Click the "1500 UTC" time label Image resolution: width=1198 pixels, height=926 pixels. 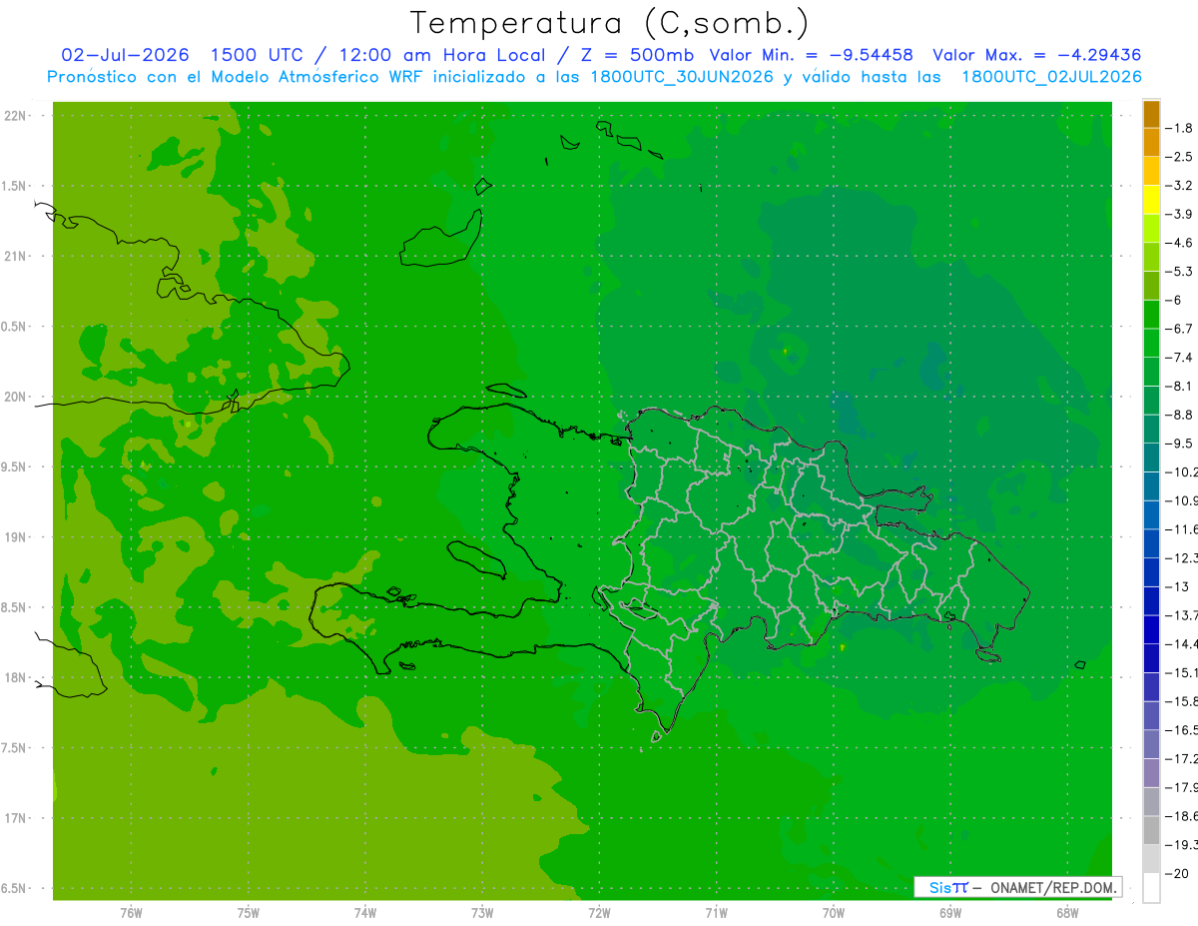(255, 55)
